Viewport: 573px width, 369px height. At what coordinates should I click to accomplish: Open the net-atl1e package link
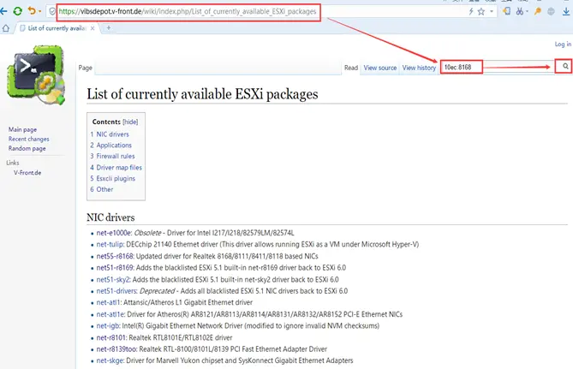coord(110,314)
